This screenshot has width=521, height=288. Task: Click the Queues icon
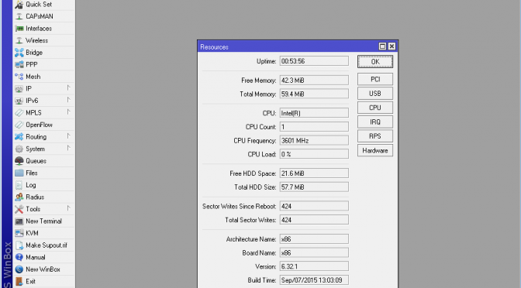19,161
